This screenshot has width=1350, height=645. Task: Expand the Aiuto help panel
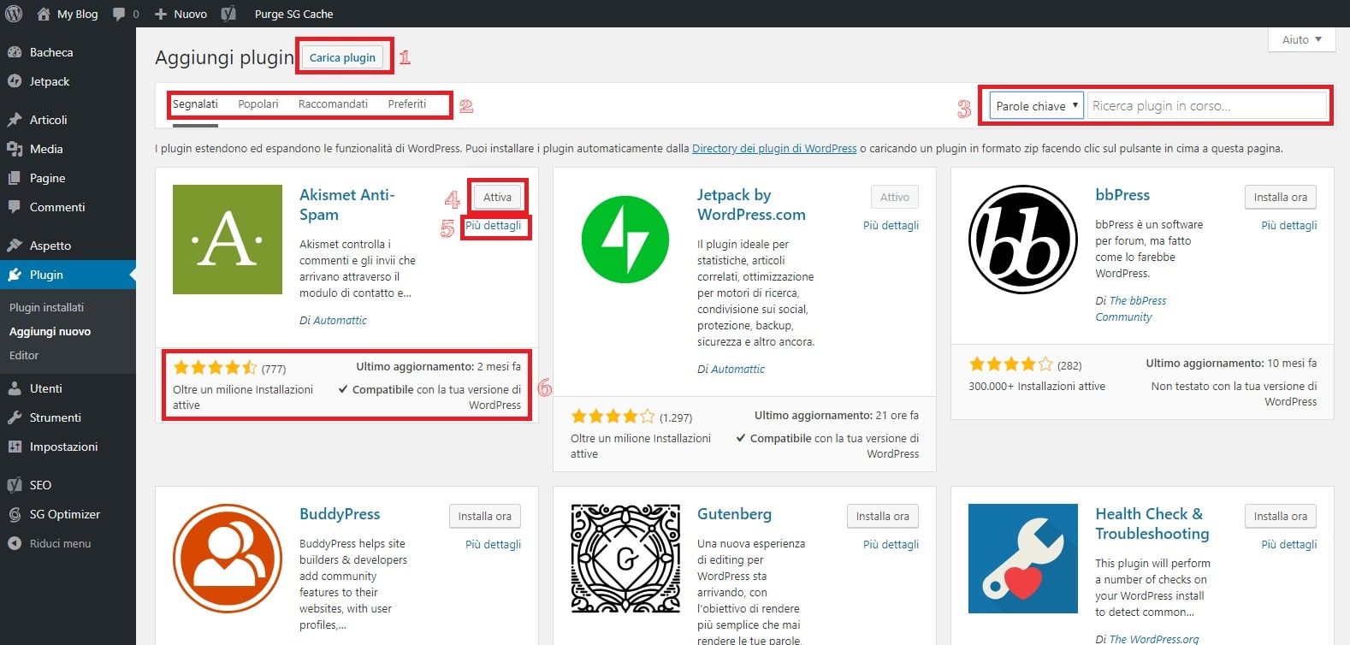click(x=1301, y=39)
